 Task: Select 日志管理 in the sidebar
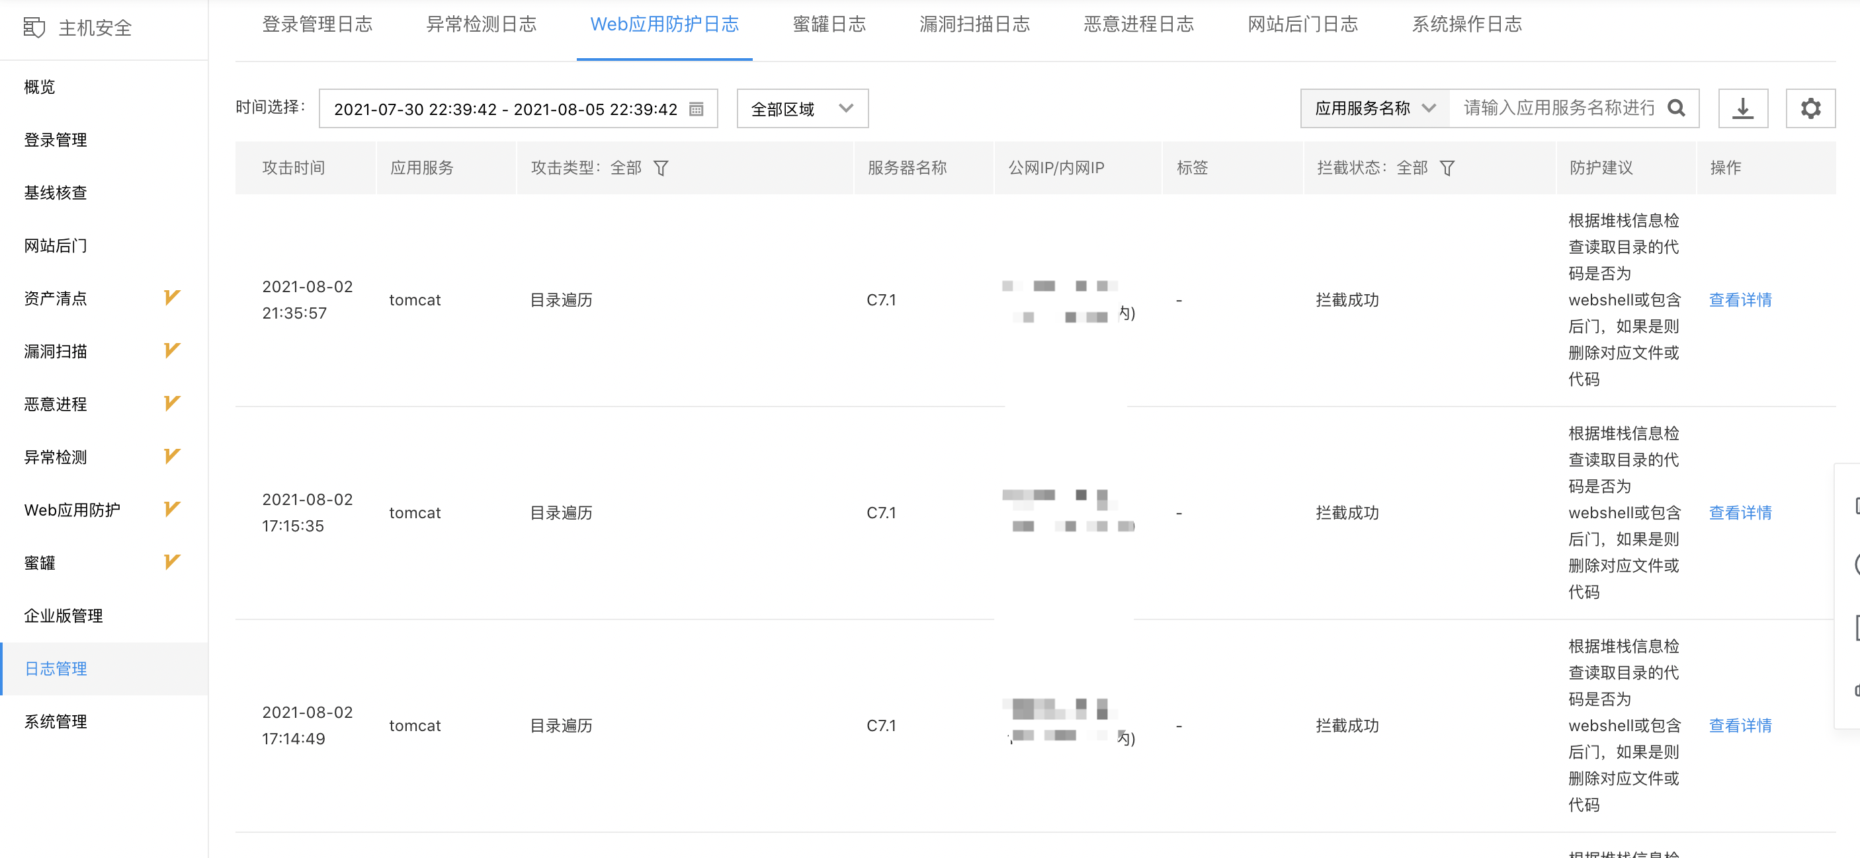104,669
